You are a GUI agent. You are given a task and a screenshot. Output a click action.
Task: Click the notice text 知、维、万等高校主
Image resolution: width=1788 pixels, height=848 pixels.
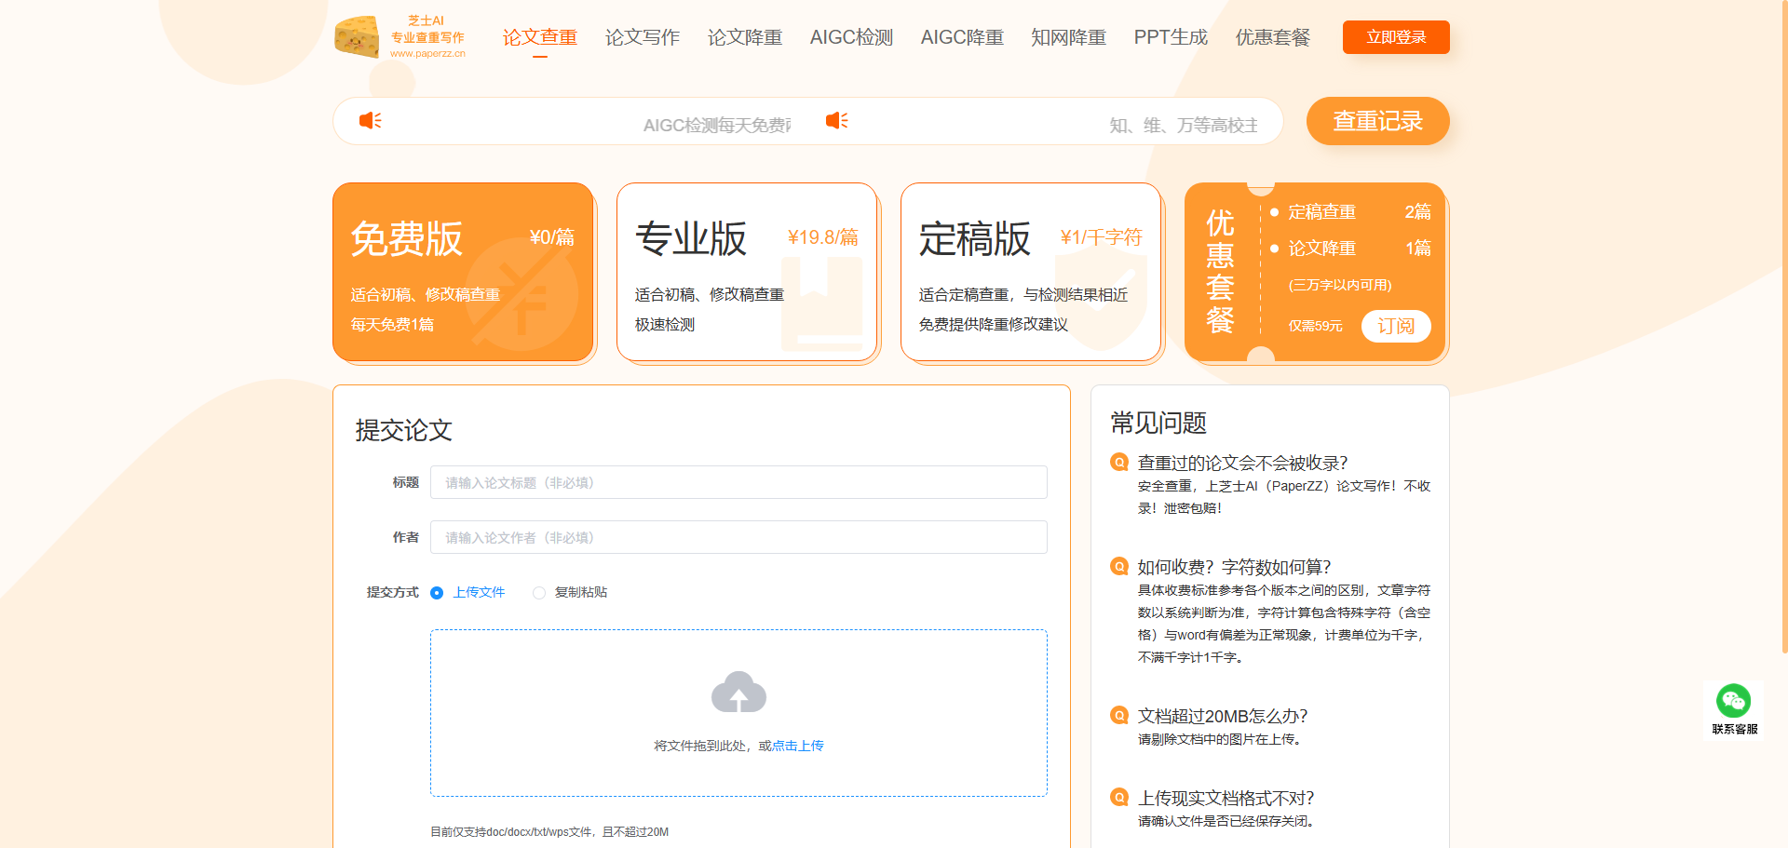coord(1184,125)
